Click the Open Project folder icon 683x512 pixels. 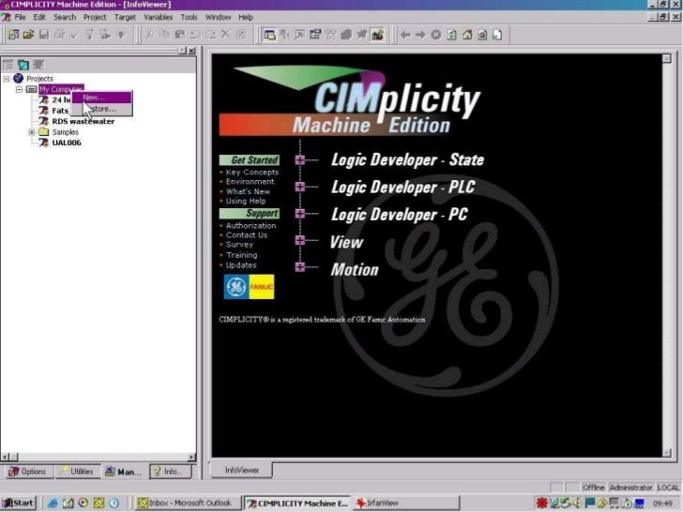(29, 35)
